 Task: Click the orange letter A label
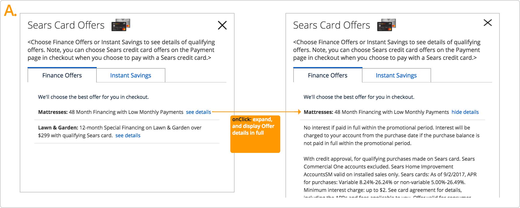pyautogui.click(x=10, y=11)
